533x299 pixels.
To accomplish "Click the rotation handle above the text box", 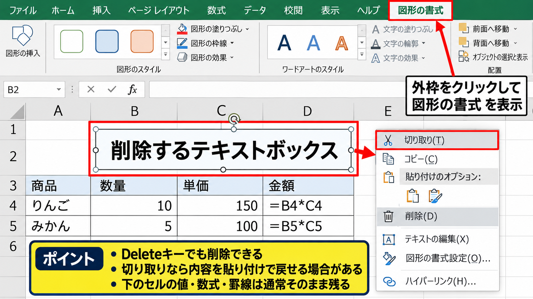I will tap(234, 119).
